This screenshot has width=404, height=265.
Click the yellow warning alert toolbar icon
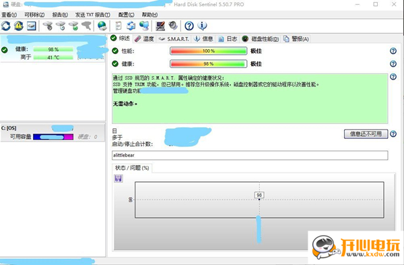pos(19,26)
